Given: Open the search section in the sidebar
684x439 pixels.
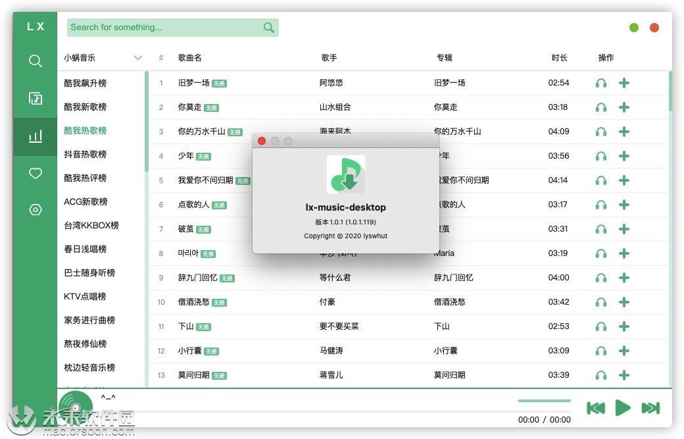Looking at the screenshot, I should pyautogui.click(x=35, y=60).
